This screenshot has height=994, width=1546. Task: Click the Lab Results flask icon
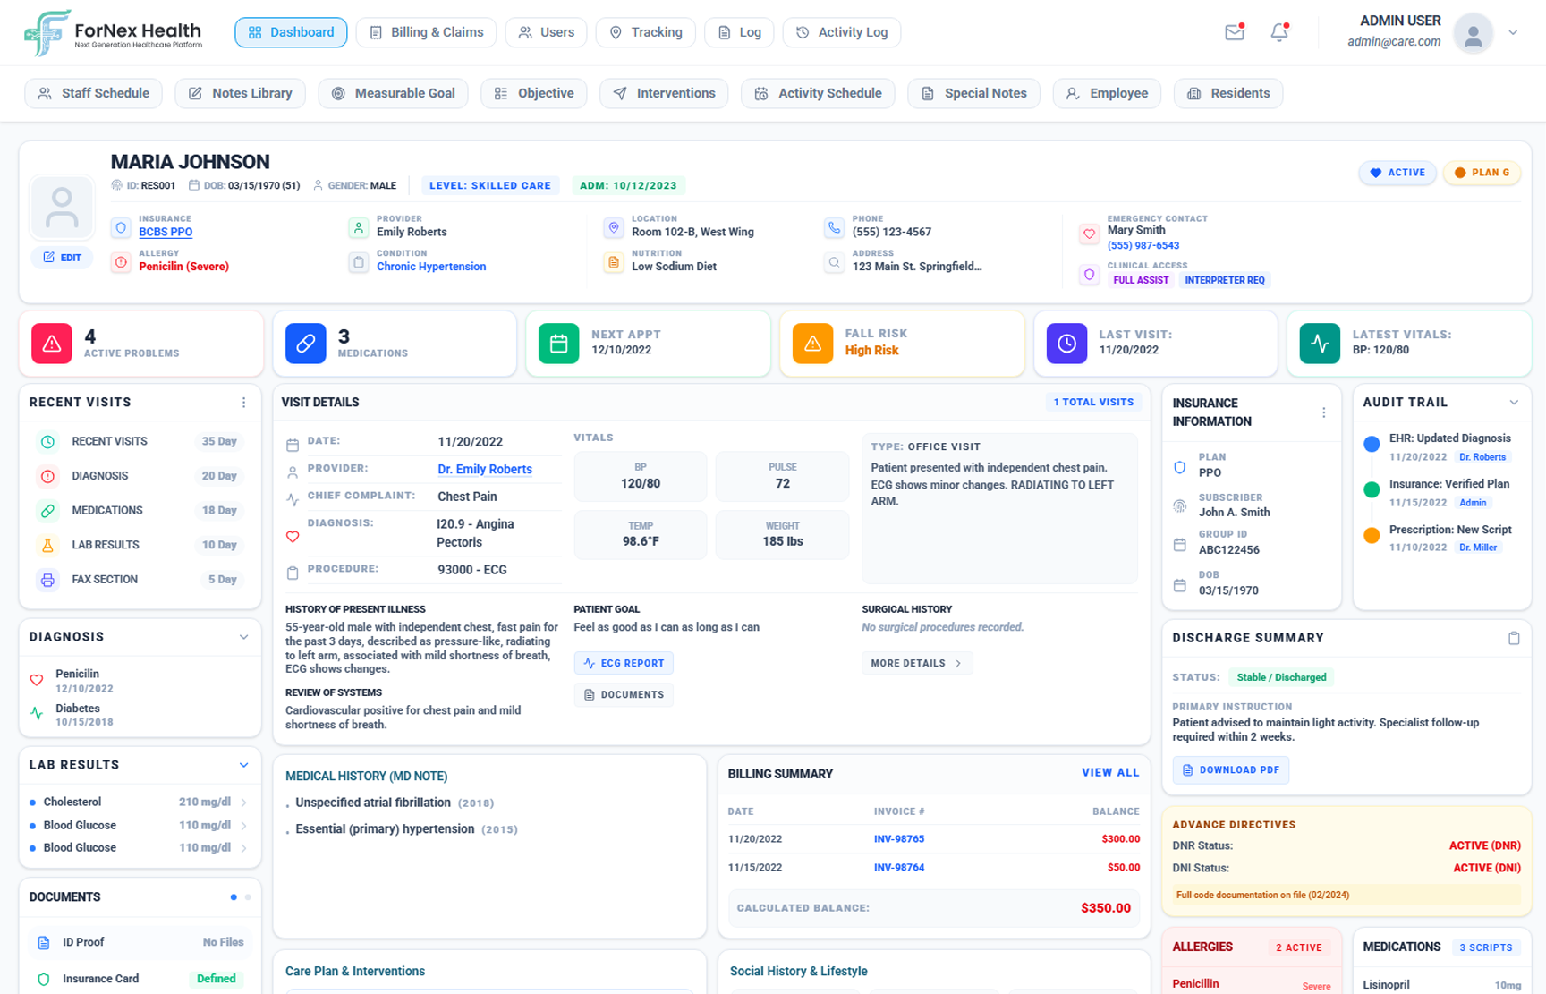(x=47, y=544)
